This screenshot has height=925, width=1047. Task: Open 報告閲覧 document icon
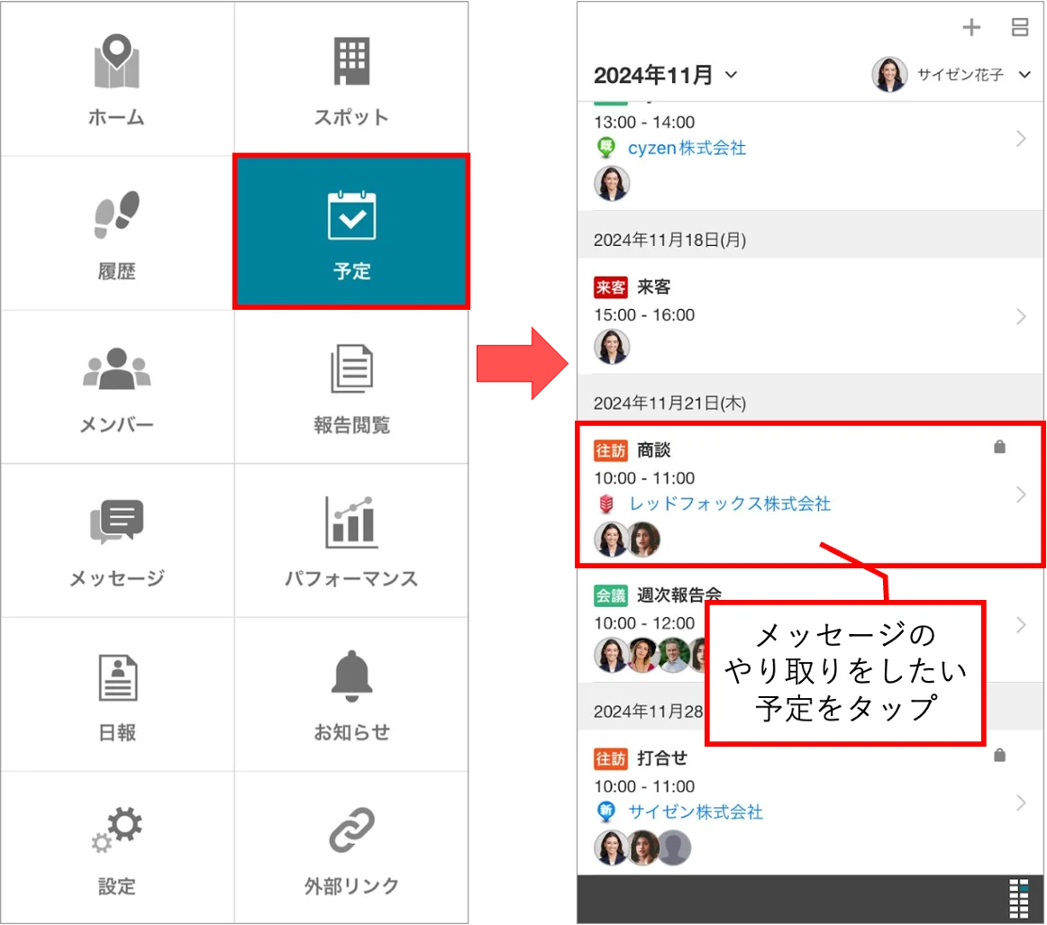click(x=352, y=368)
